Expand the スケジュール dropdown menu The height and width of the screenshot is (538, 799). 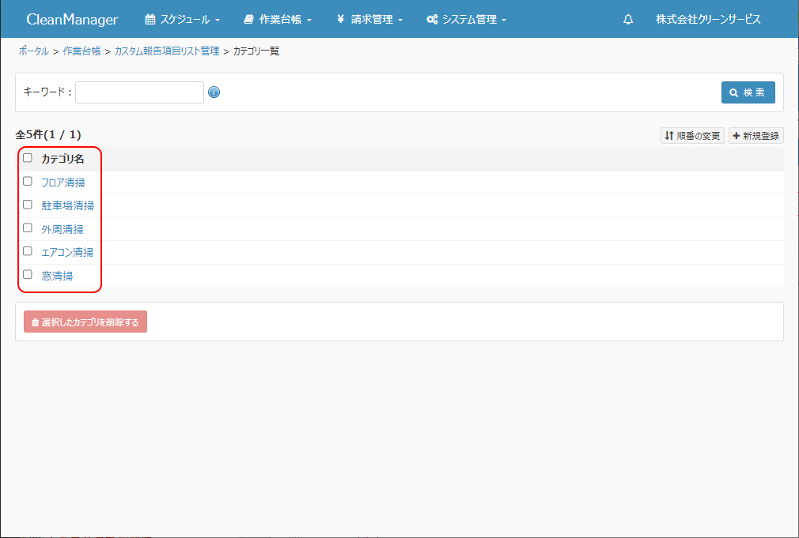182,20
